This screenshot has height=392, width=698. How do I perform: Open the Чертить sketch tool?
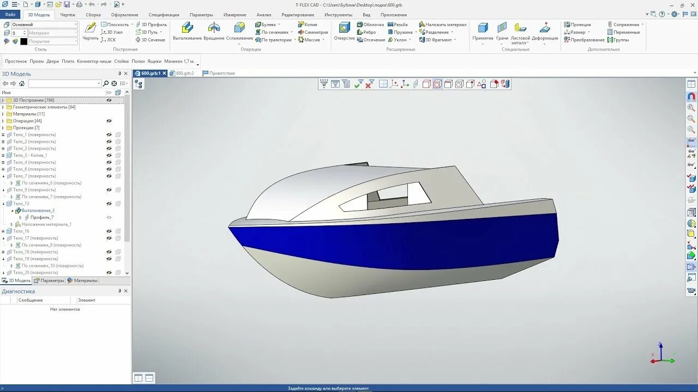point(91,32)
